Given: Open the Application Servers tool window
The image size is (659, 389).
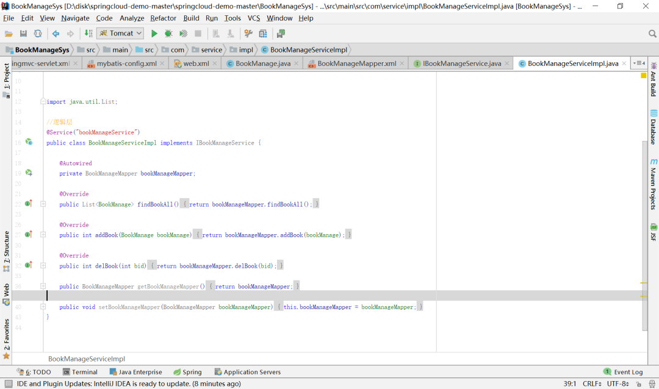Looking at the screenshot, I should coord(248,372).
